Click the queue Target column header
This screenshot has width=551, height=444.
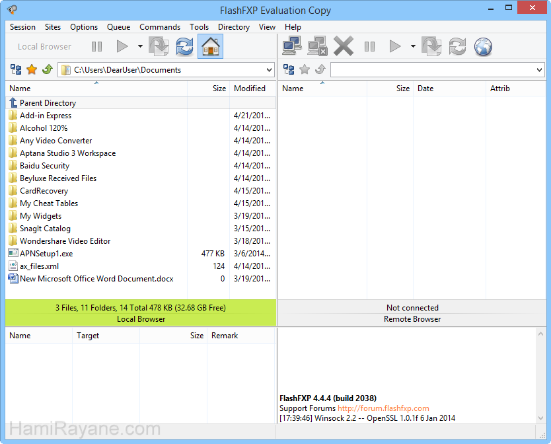106,336
